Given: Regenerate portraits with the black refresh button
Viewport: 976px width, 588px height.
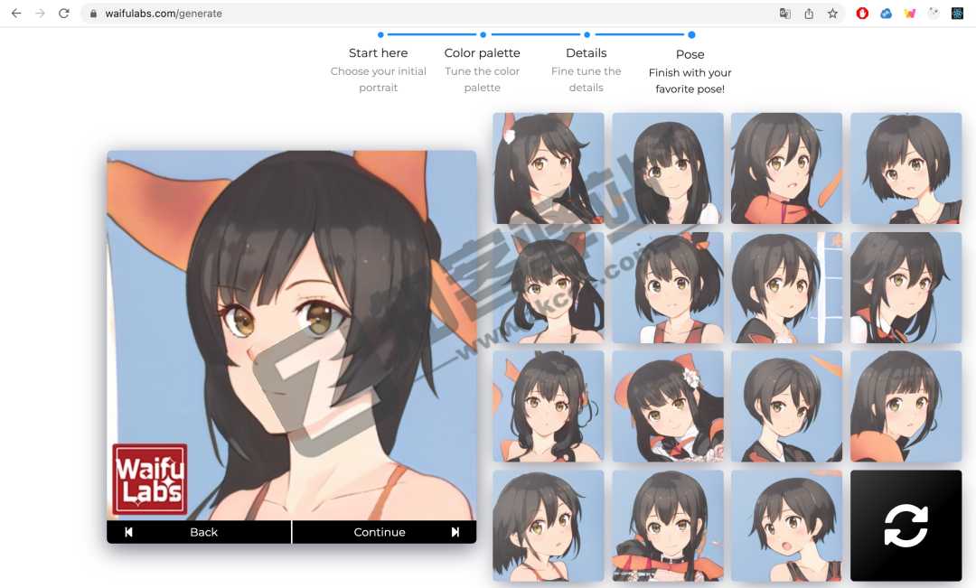Looking at the screenshot, I should (905, 525).
